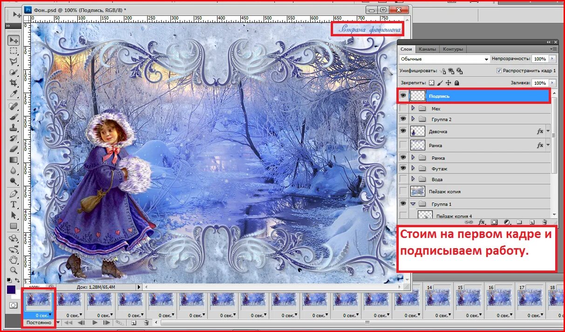This screenshot has width=565, height=332.
Task: Switch to the Каналы tab
Action: [x=427, y=49]
